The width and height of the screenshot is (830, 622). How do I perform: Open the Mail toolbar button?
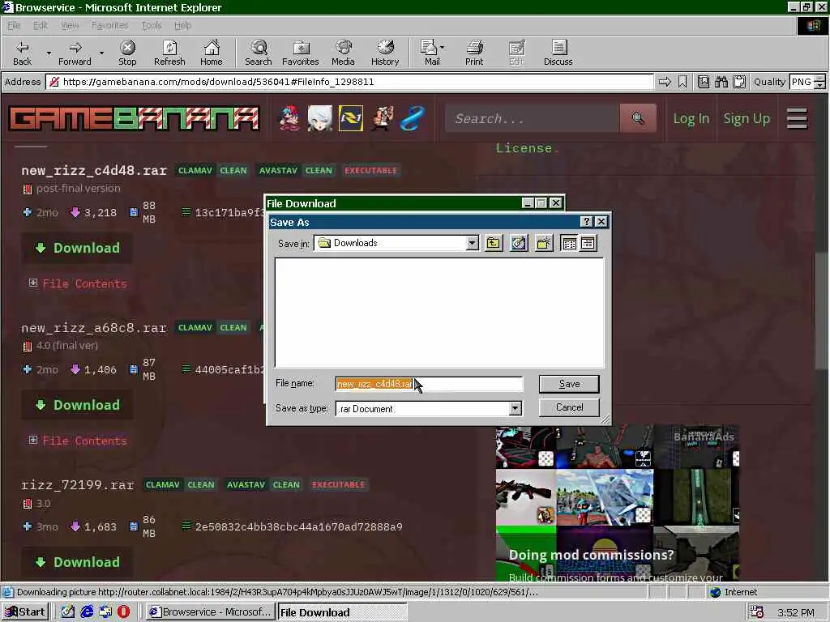(432, 53)
